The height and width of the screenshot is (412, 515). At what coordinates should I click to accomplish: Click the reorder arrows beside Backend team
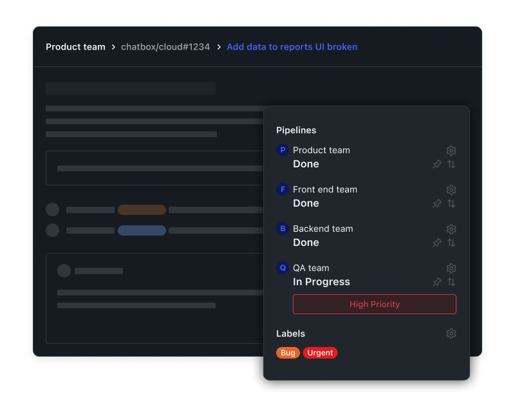pyautogui.click(x=451, y=243)
